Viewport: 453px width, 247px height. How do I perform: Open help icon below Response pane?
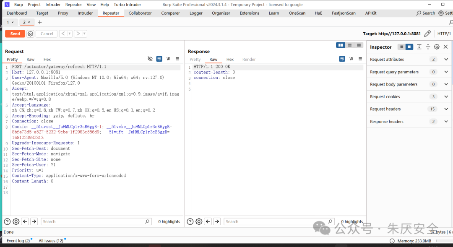(x=190, y=221)
